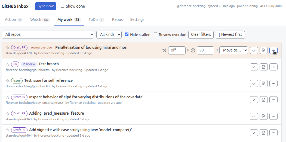The image size is (286, 142).
Task: Go to the Repos tab
Action: point(117,20)
